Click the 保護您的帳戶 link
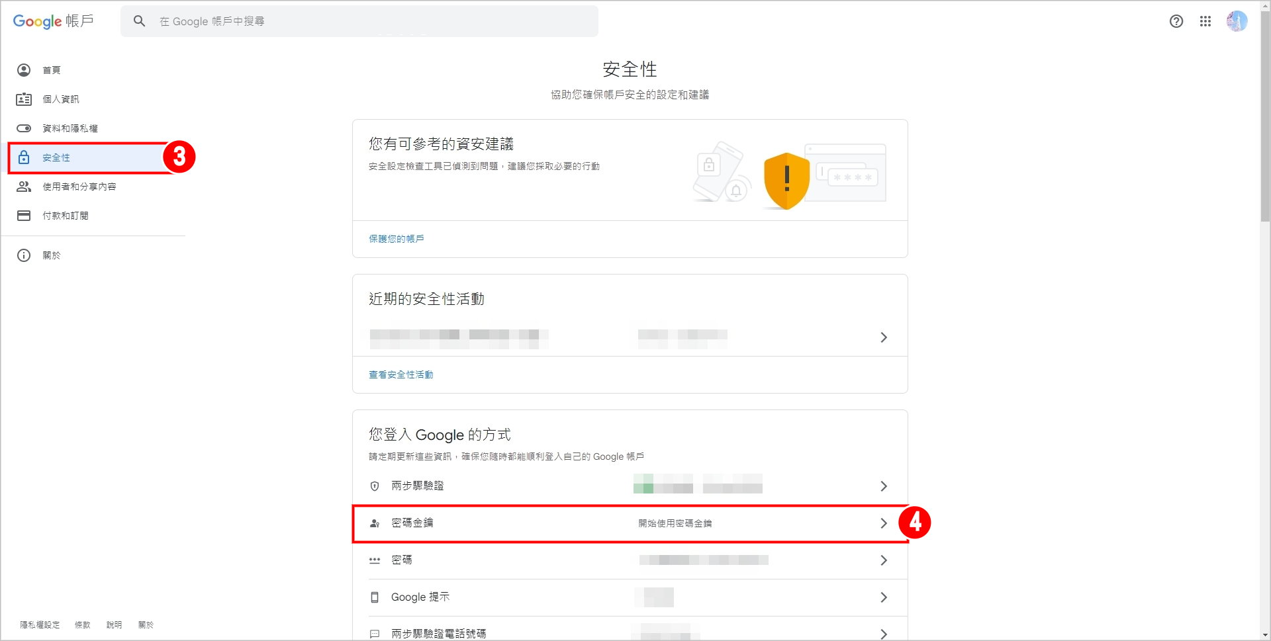 (x=397, y=239)
